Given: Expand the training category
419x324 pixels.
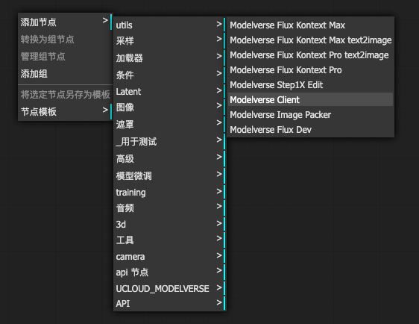Looking at the screenshot, I should tap(170, 192).
